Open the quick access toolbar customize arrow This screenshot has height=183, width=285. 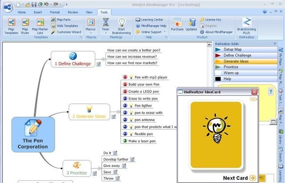[x=66, y=4]
